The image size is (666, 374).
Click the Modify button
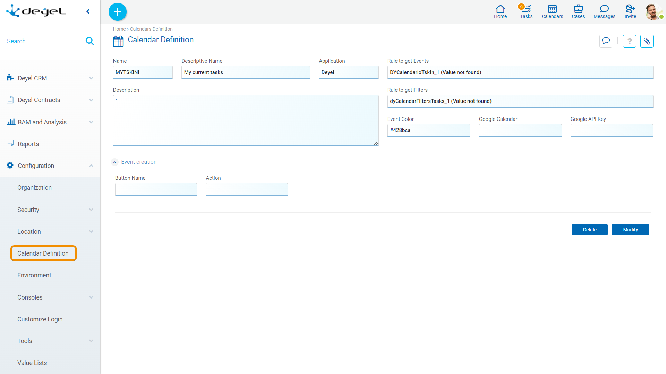click(630, 229)
